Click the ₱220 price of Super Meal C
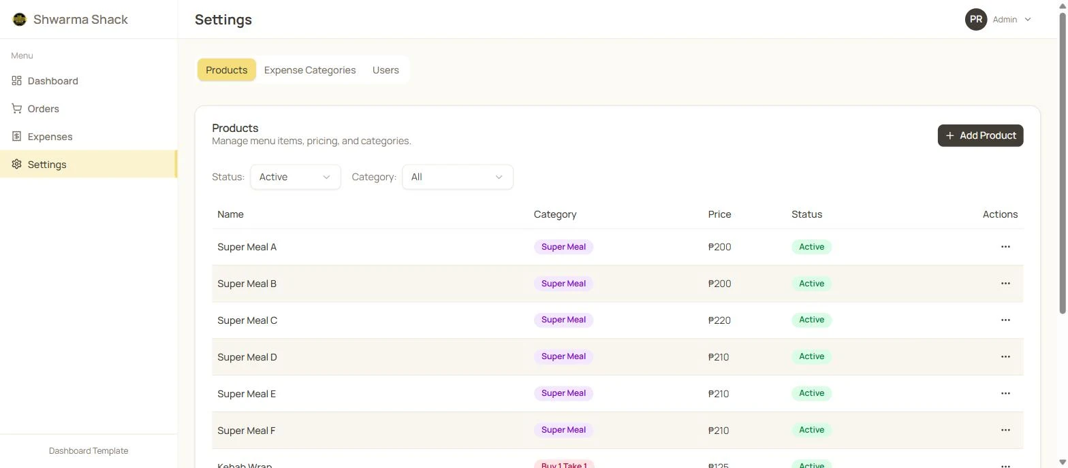 719,320
